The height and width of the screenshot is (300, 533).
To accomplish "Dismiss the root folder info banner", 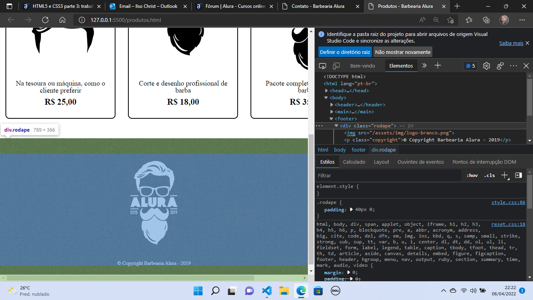I will point(527,43).
